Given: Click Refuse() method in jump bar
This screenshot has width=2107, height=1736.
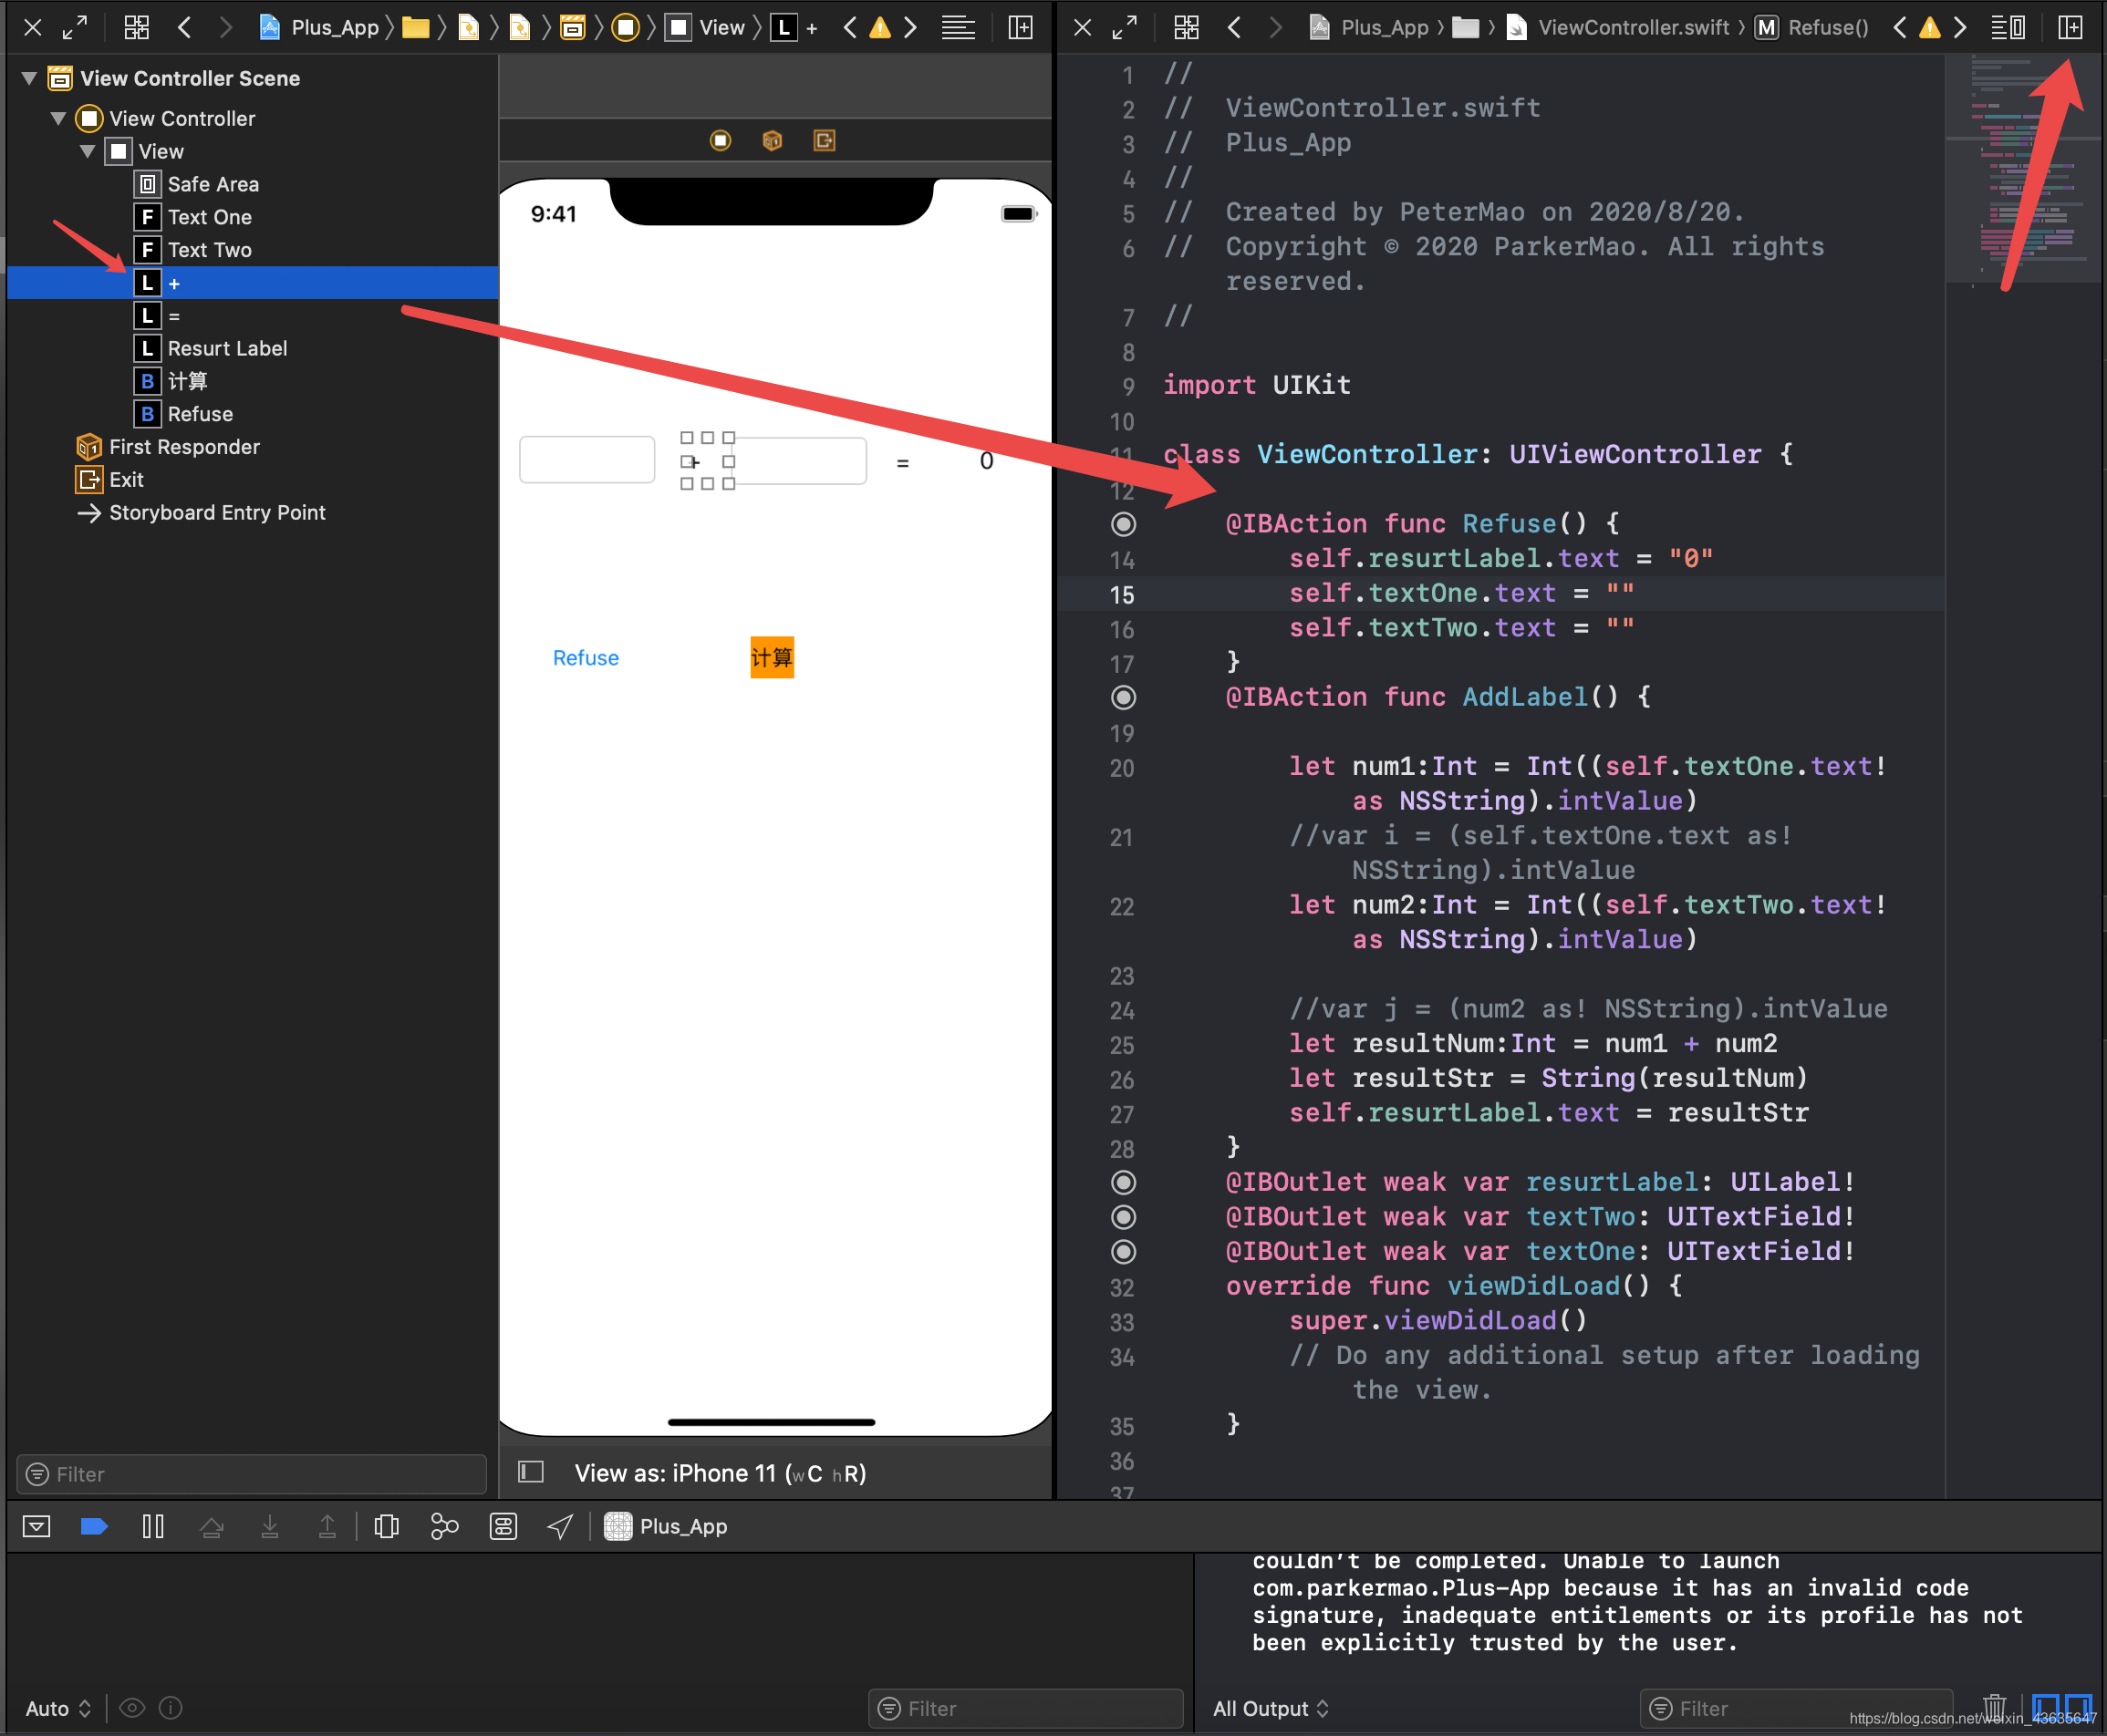Looking at the screenshot, I should pyautogui.click(x=1827, y=27).
